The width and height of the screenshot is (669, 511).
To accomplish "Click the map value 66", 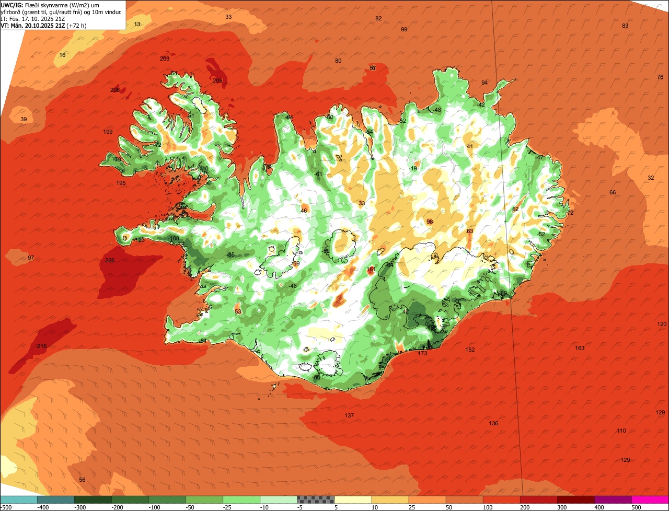I will [613, 192].
